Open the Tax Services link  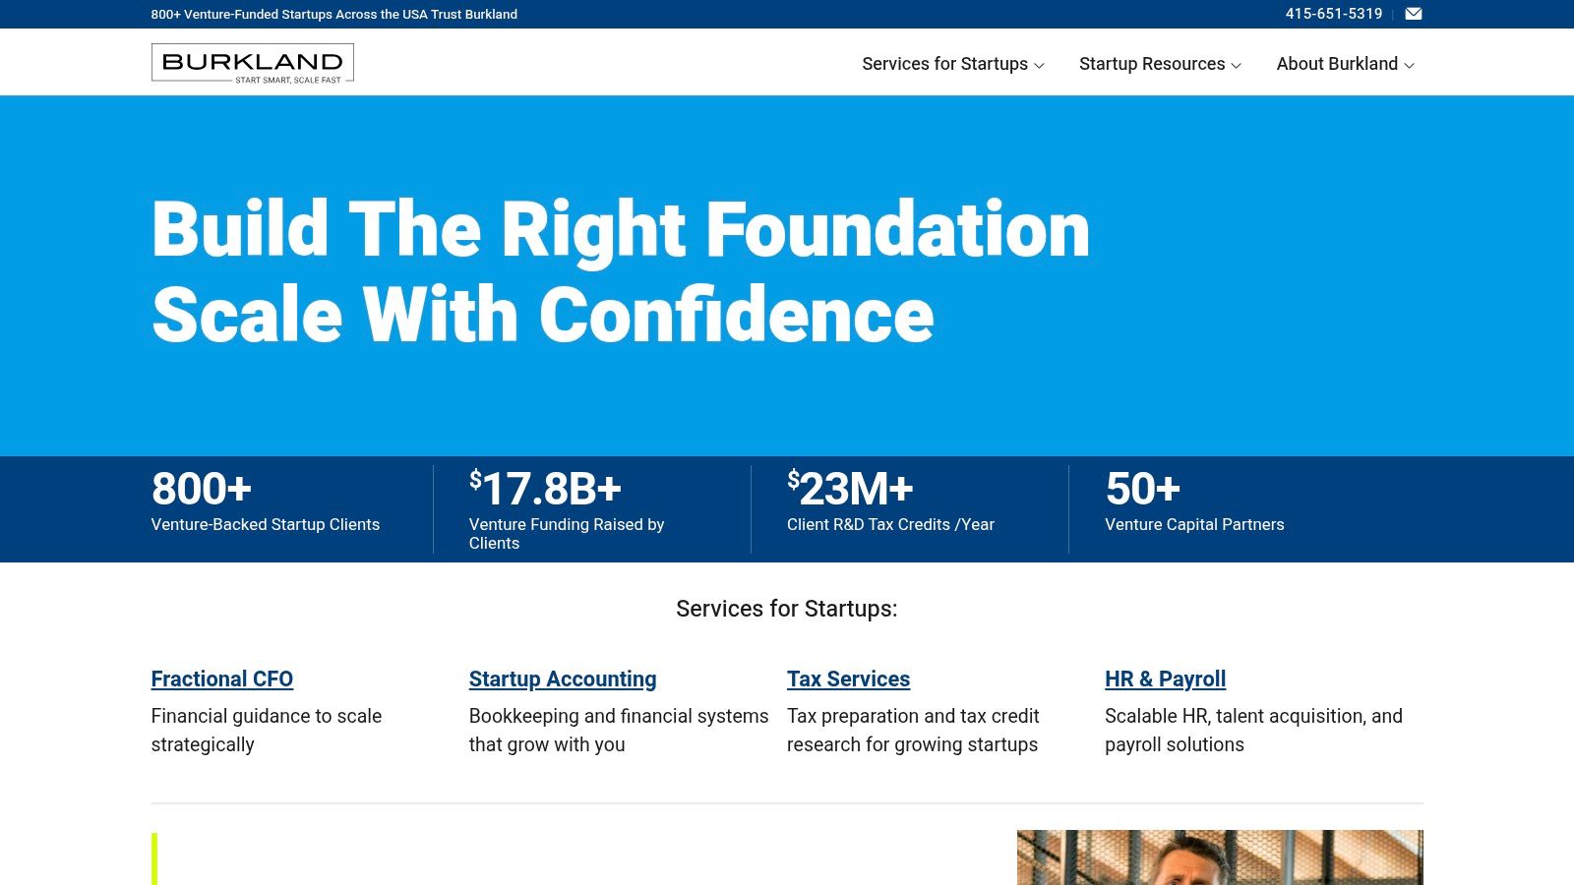tap(848, 678)
